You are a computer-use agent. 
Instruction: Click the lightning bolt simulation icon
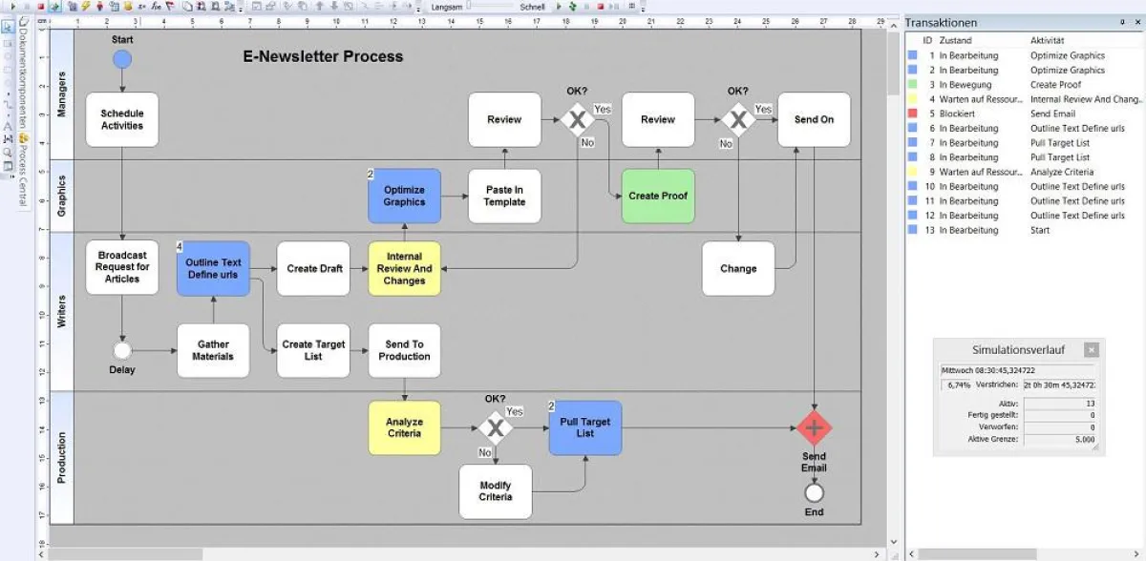(85, 5)
